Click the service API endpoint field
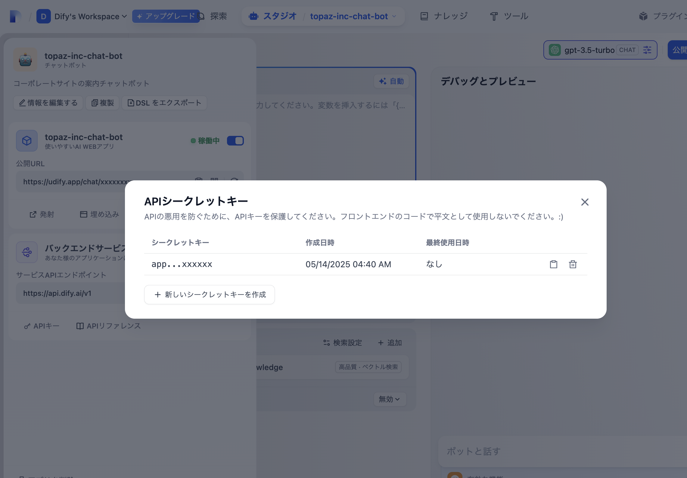This screenshot has width=687, height=478. click(71, 293)
